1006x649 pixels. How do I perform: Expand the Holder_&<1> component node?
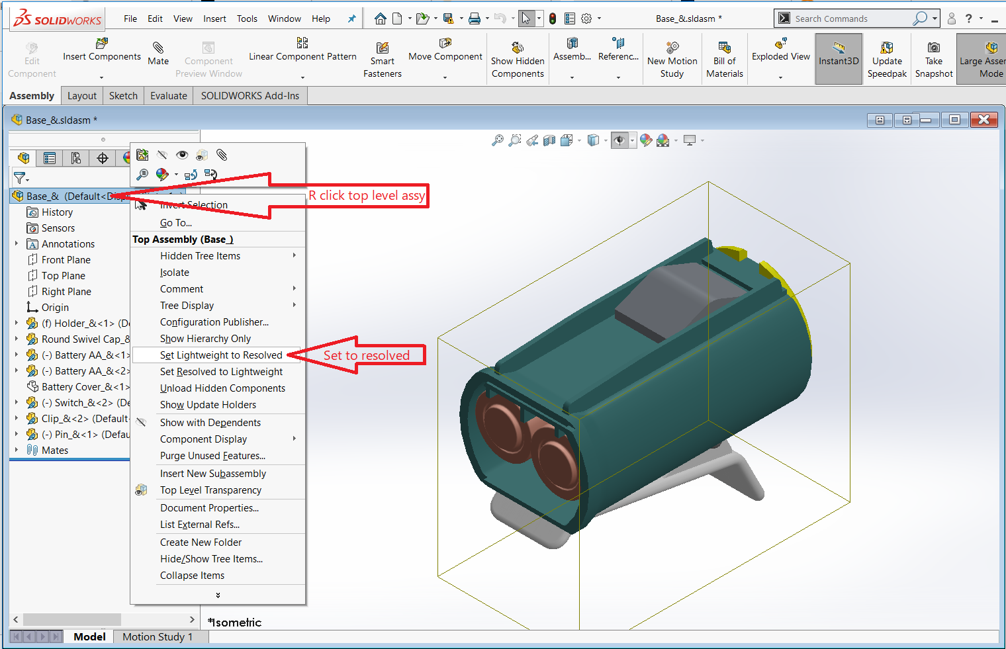[17, 323]
